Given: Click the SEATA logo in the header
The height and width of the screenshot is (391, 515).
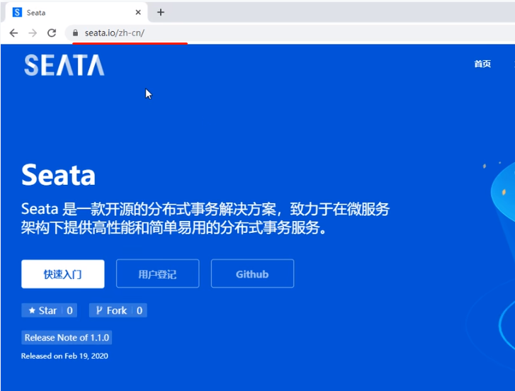Looking at the screenshot, I should click(64, 65).
